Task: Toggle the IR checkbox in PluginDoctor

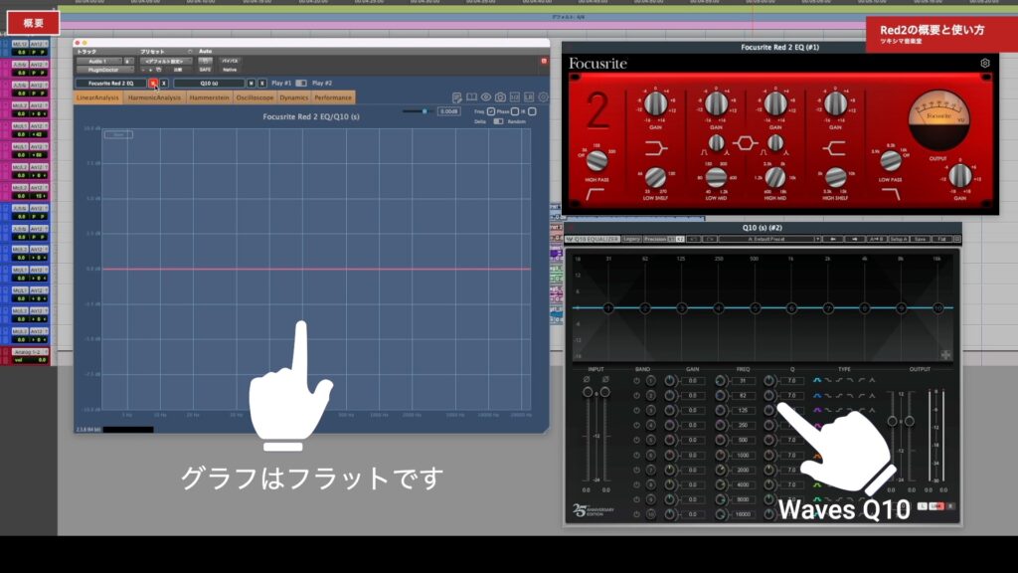Action: (x=532, y=111)
